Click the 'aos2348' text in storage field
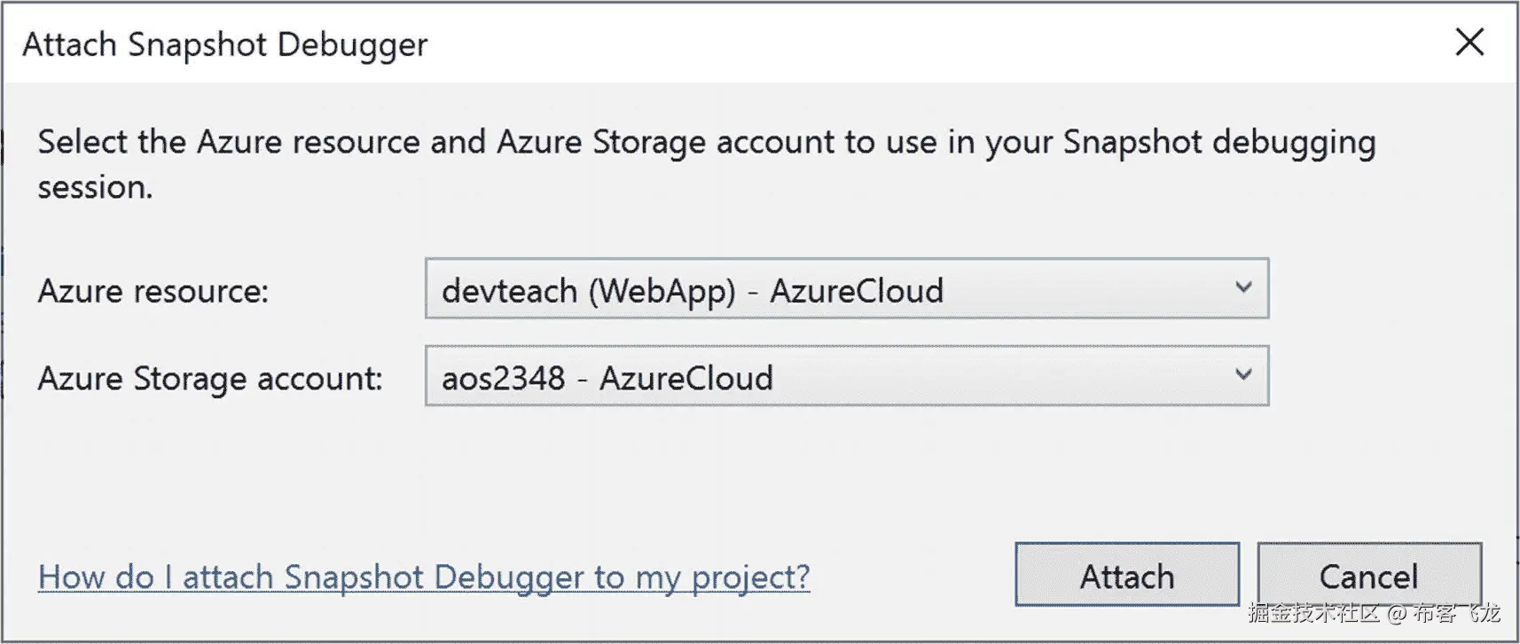The image size is (1520, 644). click(x=503, y=379)
